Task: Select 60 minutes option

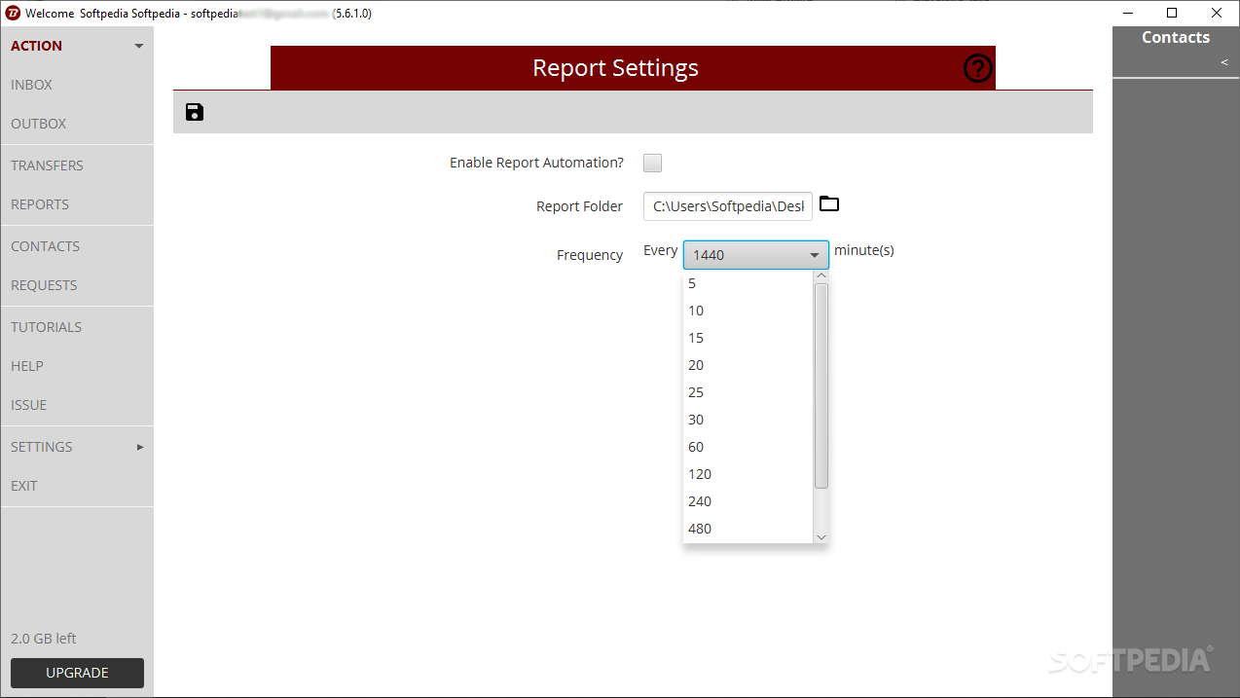Action: [748, 447]
